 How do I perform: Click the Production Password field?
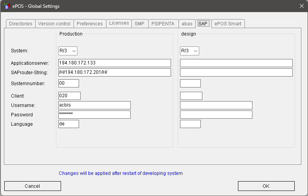pyautogui.click(x=94, y=115)
